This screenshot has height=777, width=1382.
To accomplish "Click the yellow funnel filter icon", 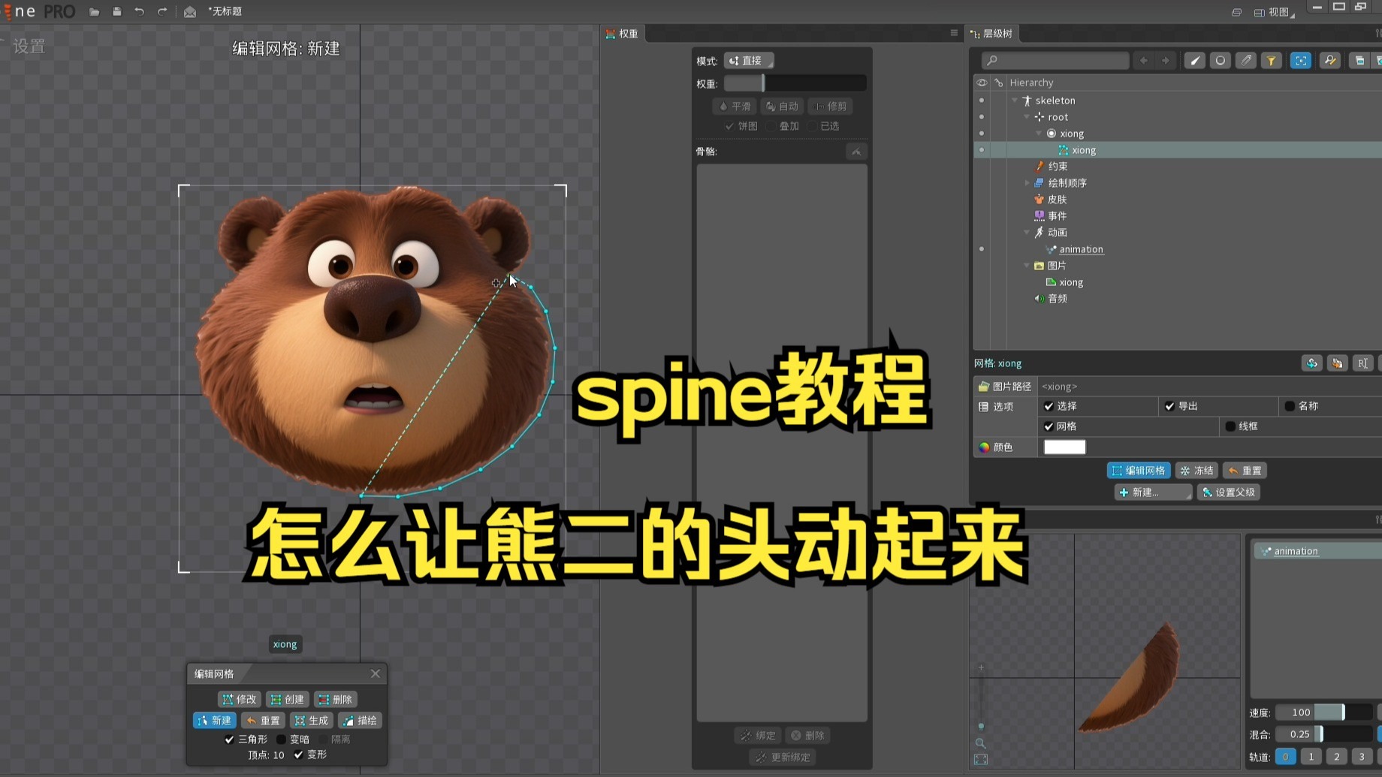I will [1271, 61].
